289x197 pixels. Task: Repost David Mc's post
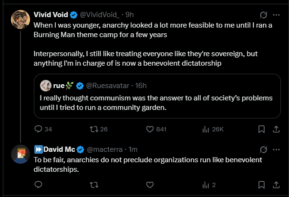pyautogui.click(x=93, y=185)
